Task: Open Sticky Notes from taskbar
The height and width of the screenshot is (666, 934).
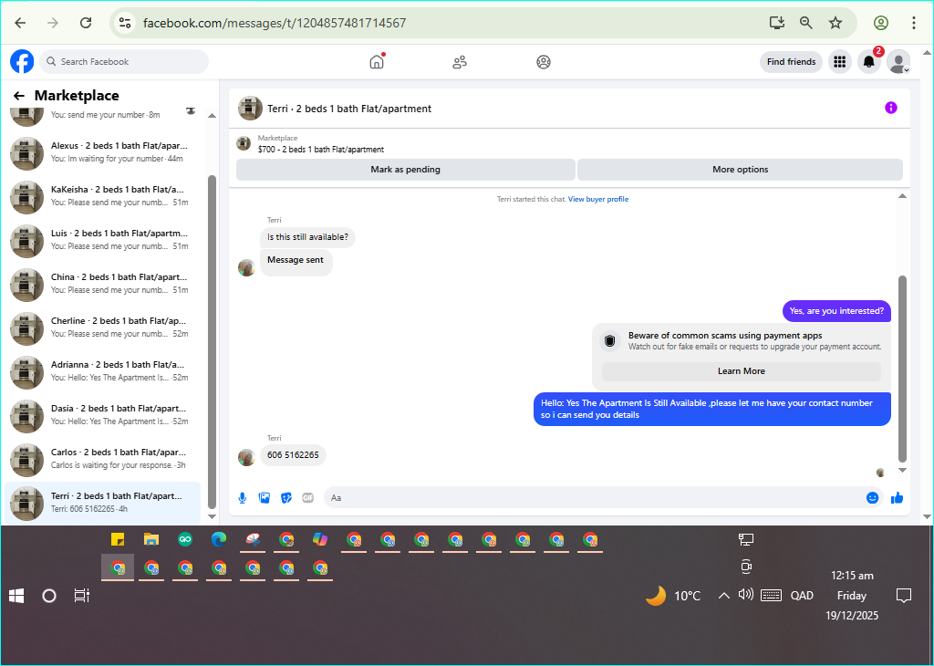Action: click(x=118, y=540)
